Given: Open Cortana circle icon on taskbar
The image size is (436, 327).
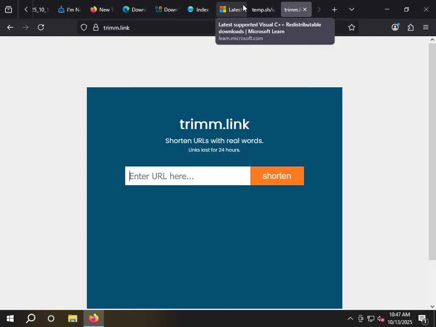Looking at the screenshot, I should [x=51, y=318].
